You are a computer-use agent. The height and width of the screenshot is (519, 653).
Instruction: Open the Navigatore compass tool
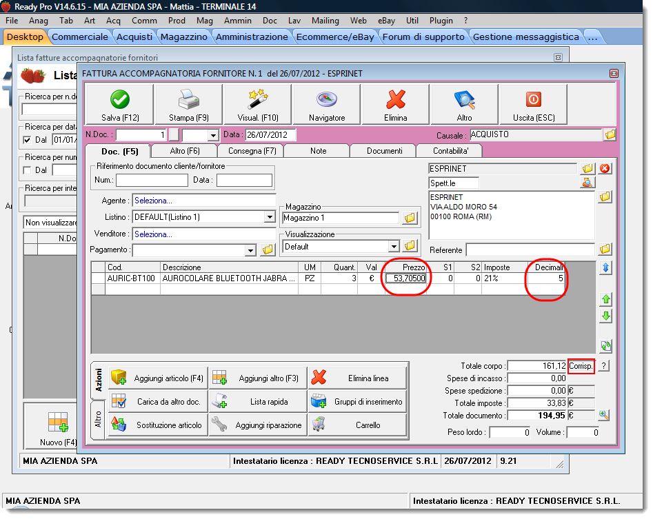[326, 105]
